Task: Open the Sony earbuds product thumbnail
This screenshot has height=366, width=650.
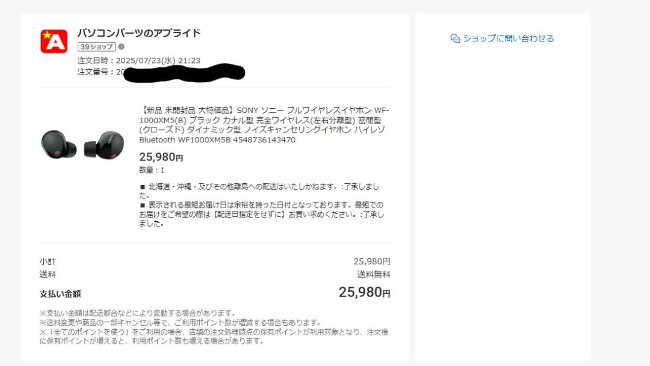Action: (82, 144)
